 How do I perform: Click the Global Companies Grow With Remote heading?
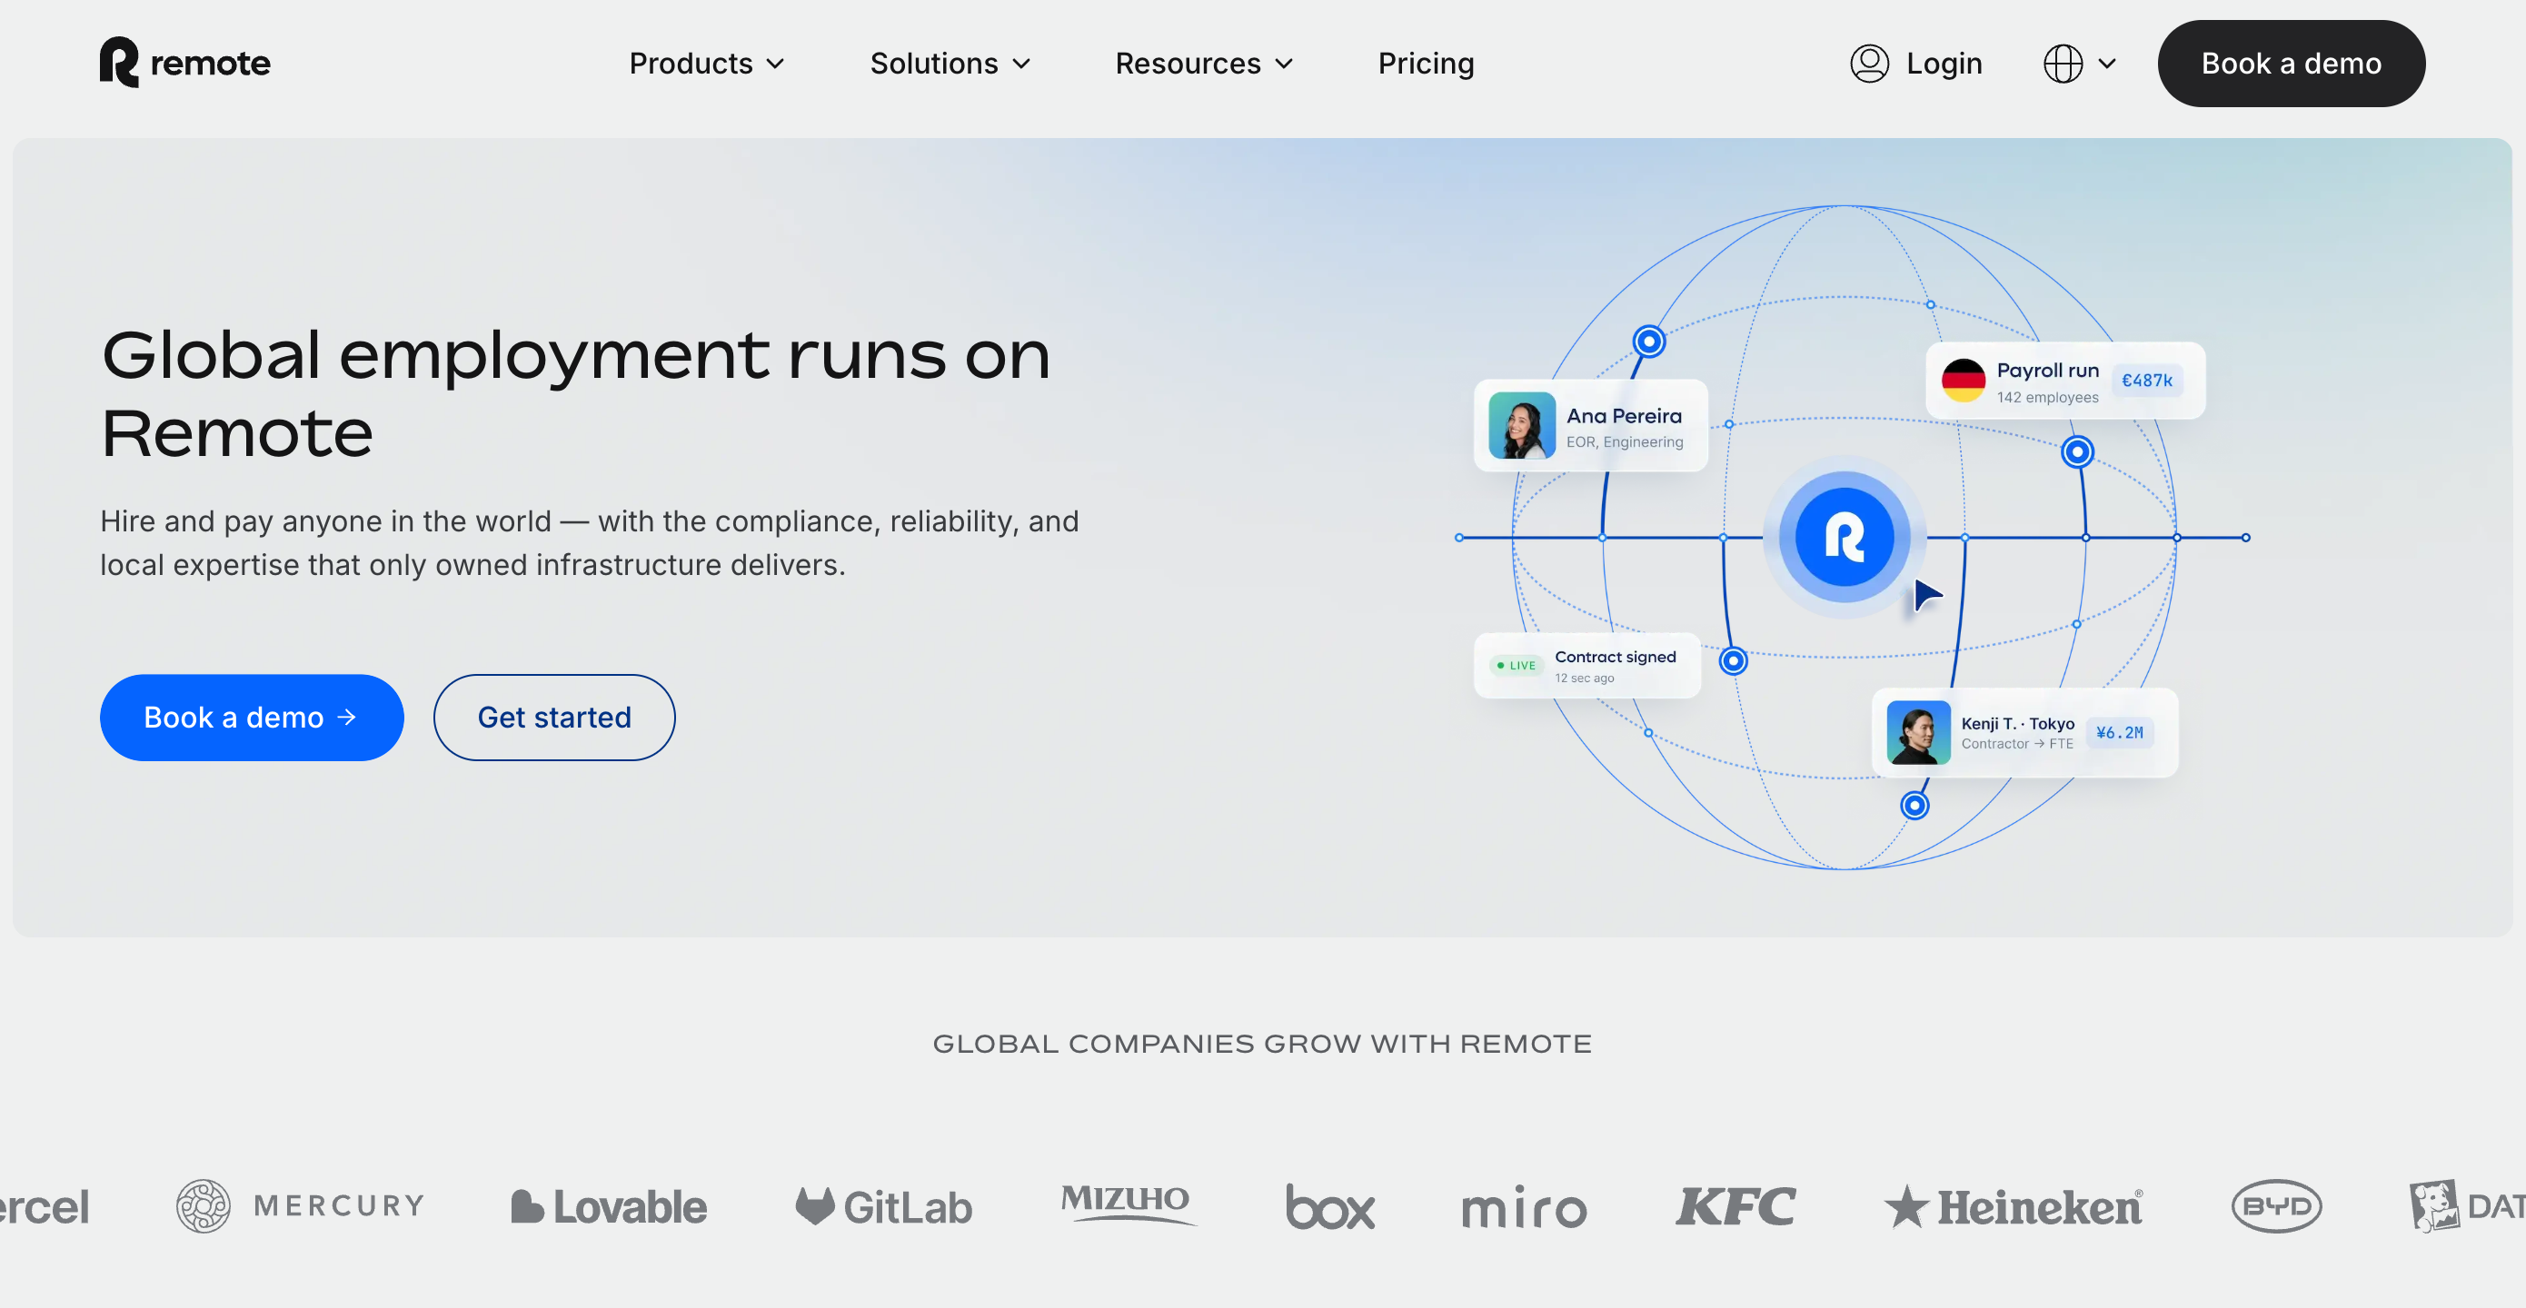[1262, 1044]
